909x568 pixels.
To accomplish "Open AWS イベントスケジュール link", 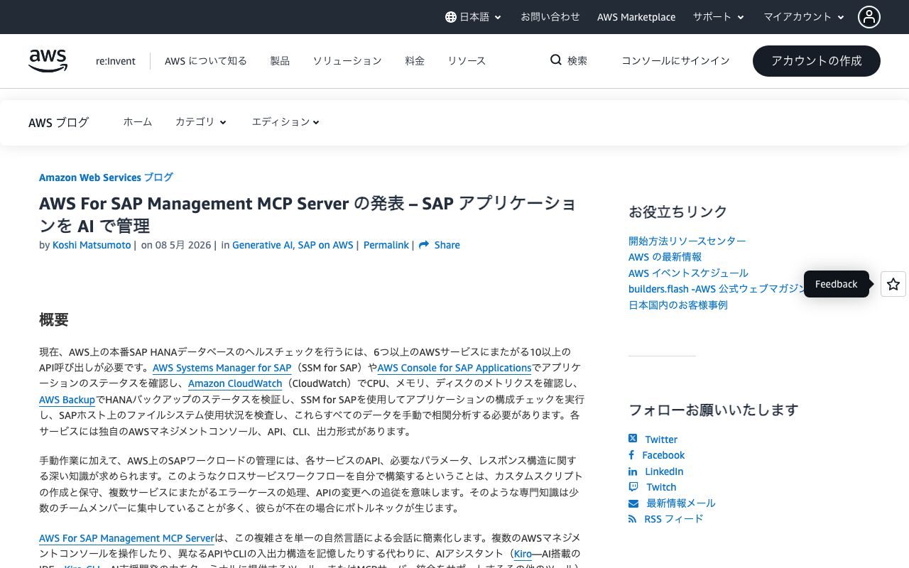I will pyautogui.click(x=688, y=273).
